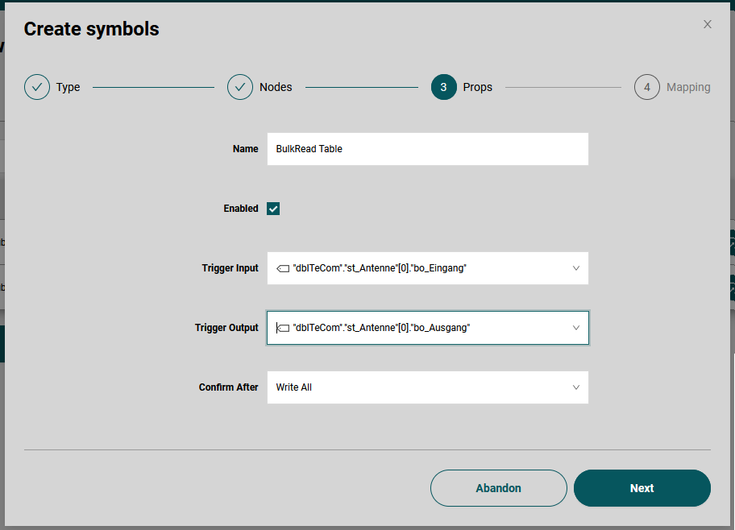Jump to the Mapping step label

(688, 87)
